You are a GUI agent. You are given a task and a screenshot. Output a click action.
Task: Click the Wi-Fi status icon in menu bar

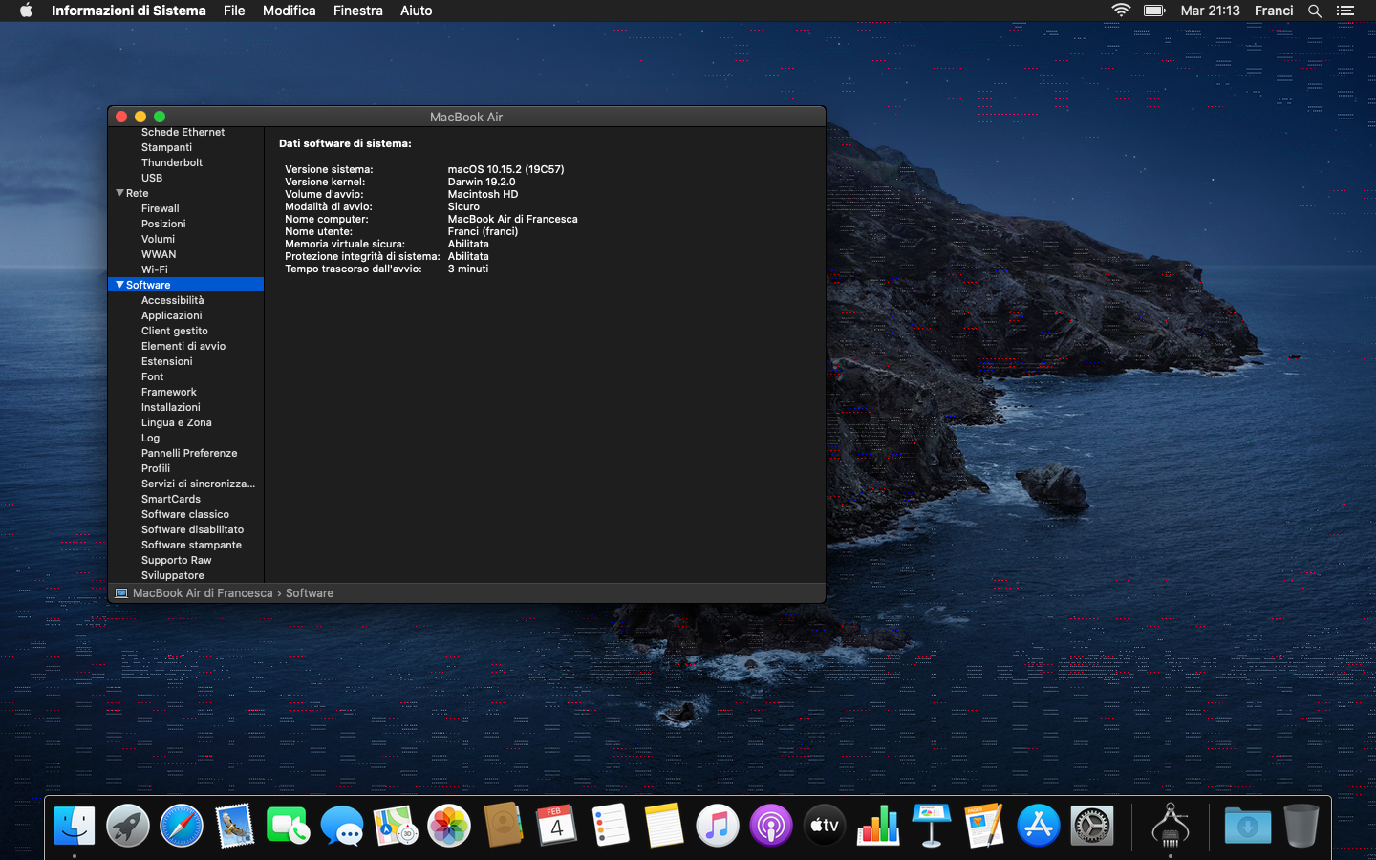(1121, 11)
